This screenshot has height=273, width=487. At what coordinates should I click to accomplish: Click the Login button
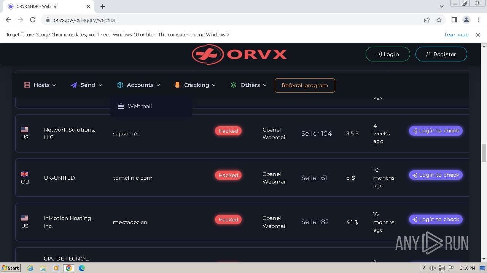(388, 54)
